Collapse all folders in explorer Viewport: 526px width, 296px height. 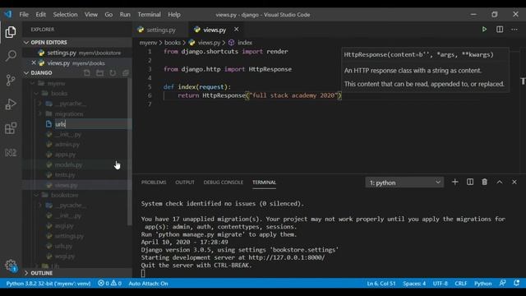(x=126, y=73)
